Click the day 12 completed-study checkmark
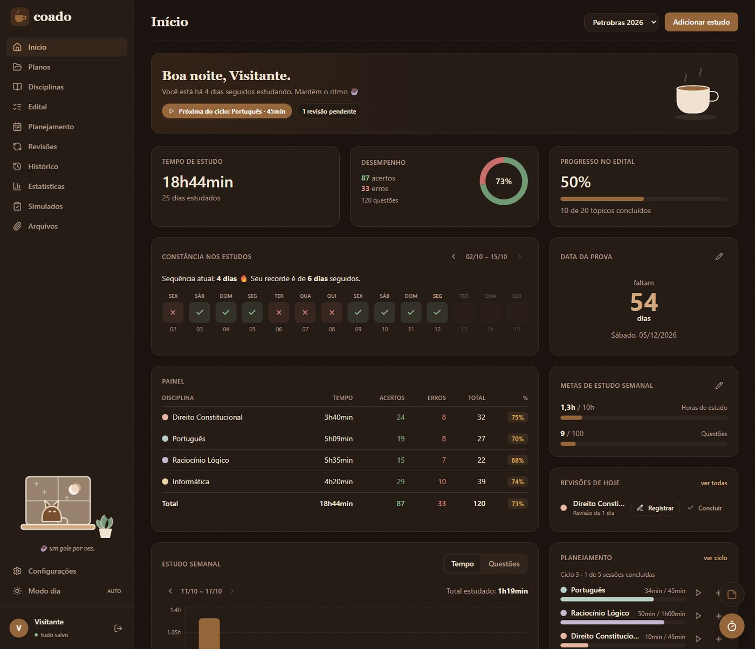The height and width of the screenshot is (649, 755). click(437, 312)
